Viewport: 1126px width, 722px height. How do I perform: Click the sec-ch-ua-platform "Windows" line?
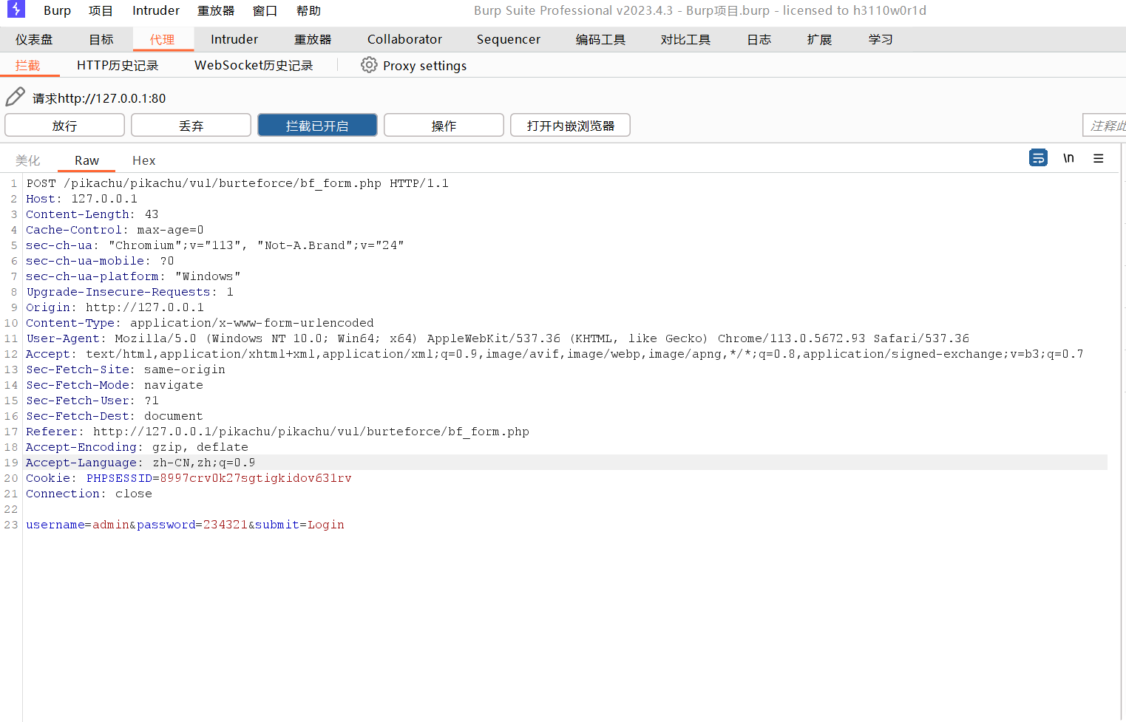pos(133,276)
